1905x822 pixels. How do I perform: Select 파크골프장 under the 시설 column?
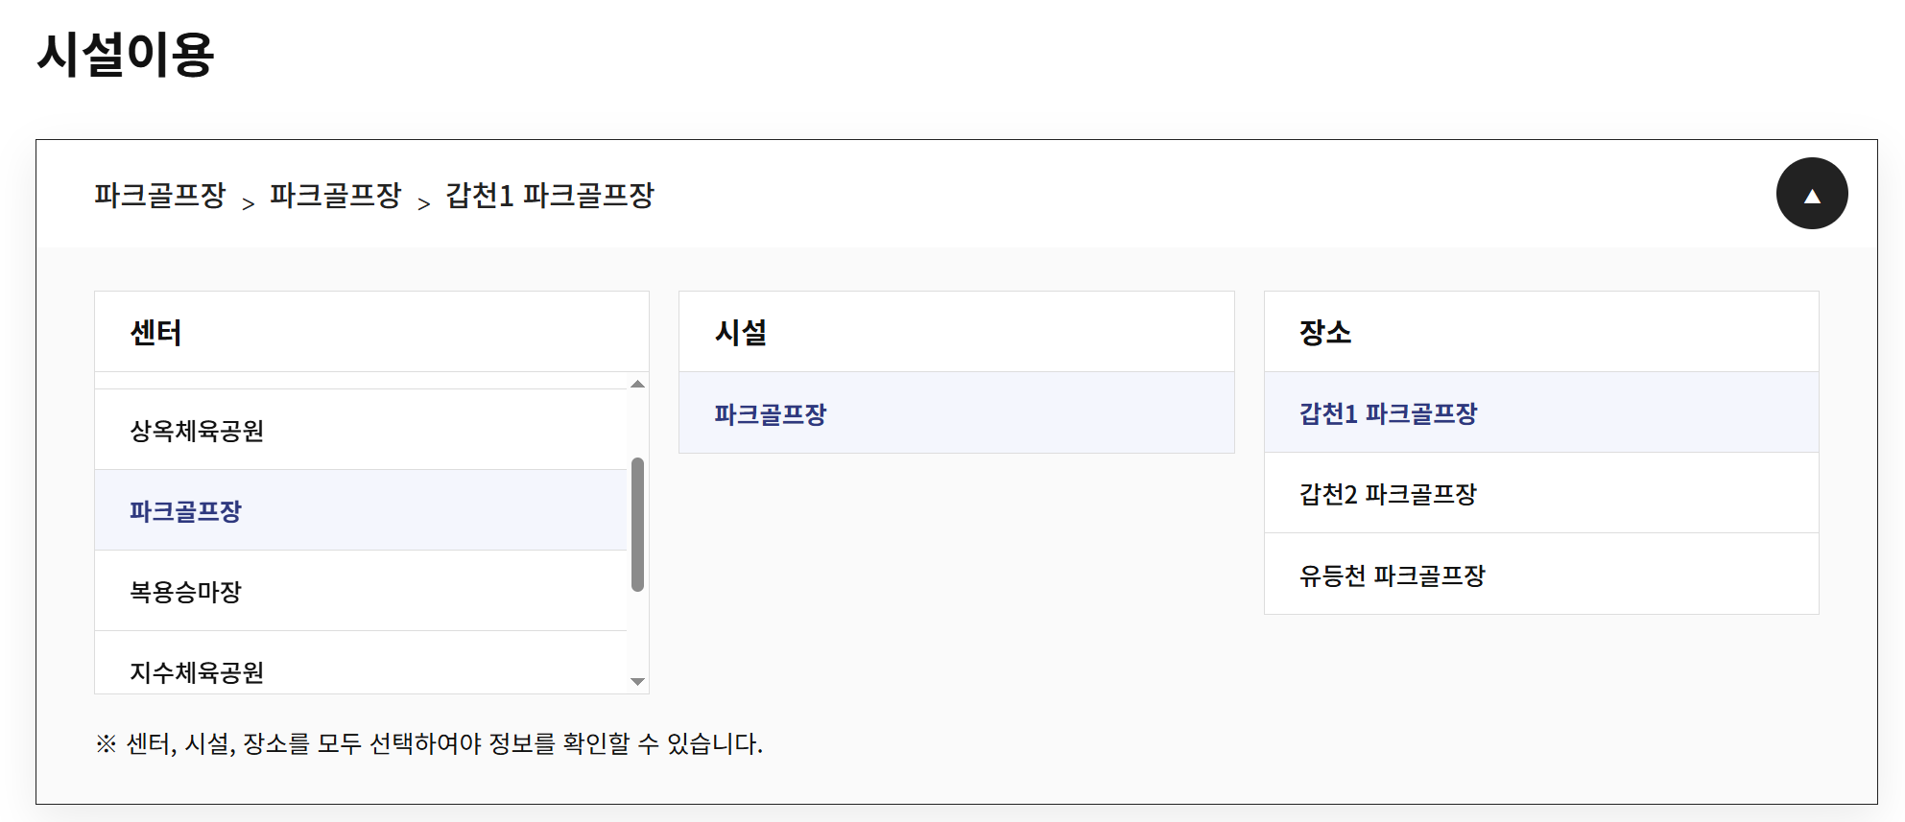(x=957, y=412)
